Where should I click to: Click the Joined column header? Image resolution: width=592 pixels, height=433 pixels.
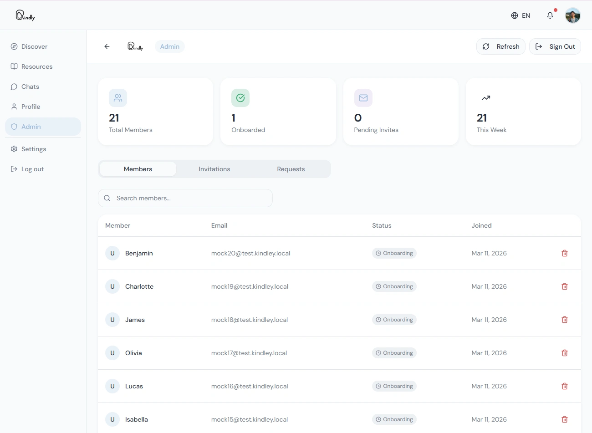tap(481, 225)
